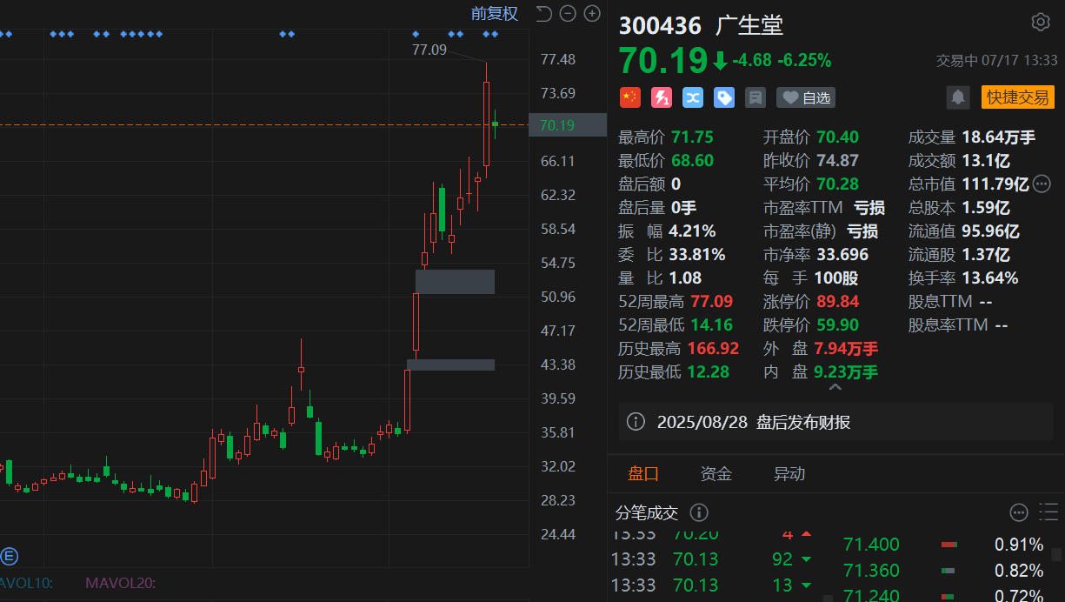Image resolution: width=1065 pixels, height=602 pixels.
Task: Click the 71.400 price level row
Action: point(943,545)
